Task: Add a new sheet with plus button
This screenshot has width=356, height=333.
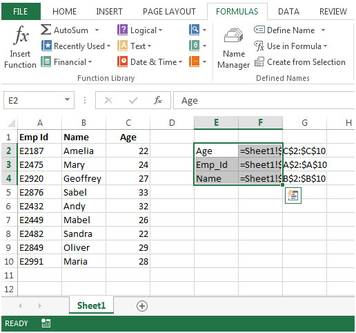Action: tap(142, 306)
